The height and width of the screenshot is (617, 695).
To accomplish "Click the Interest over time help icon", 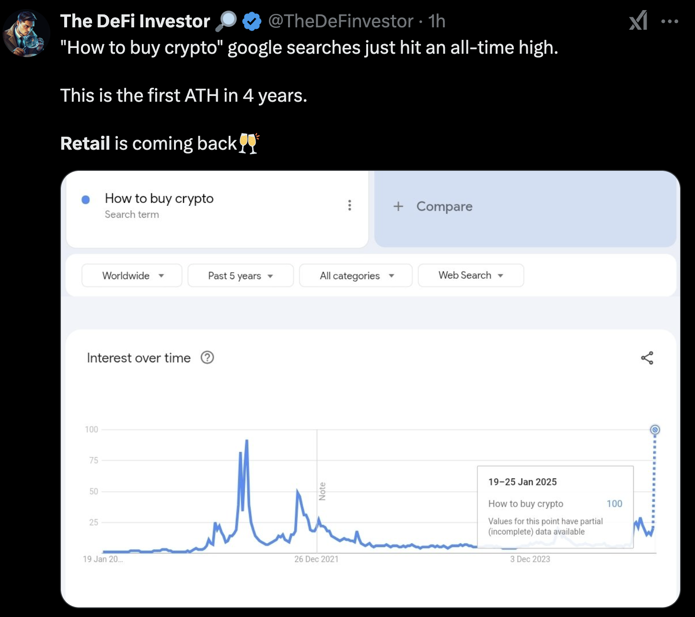I will (207, 357).
